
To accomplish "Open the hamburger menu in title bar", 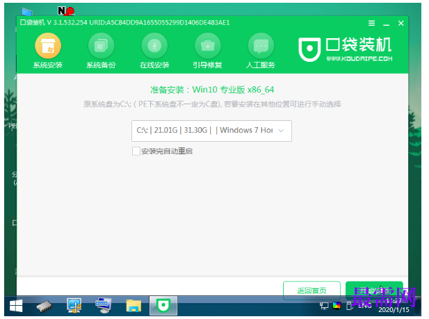I will point(371,23).
